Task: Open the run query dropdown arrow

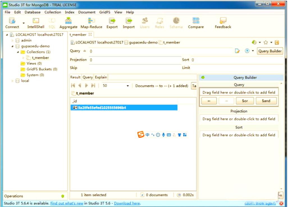Action: tap(253, 51)
